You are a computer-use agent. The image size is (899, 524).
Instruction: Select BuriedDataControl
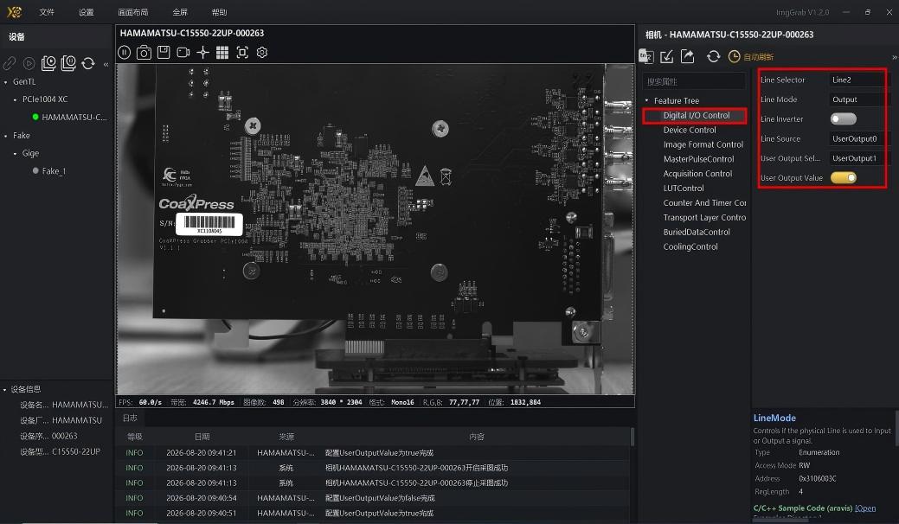[x=697, y=232]
